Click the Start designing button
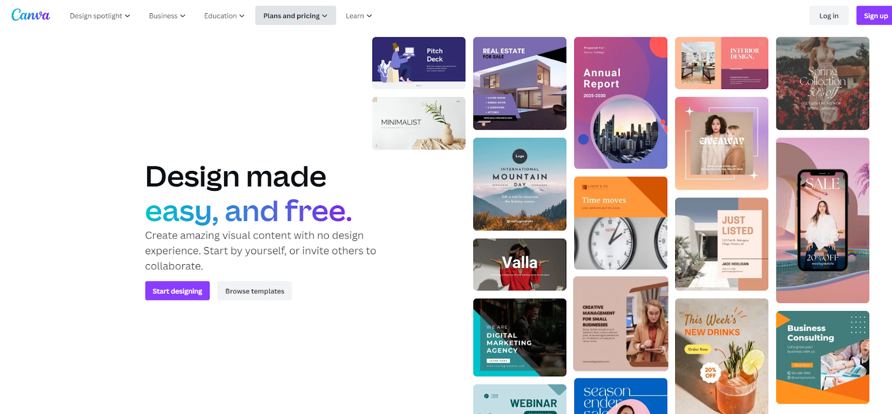This screenshot has height=414, width=892. pyautogui.click(x=177, y=291)
